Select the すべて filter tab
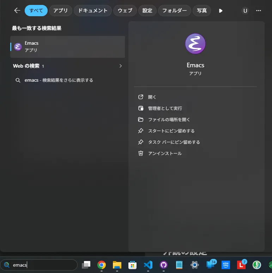 click(36, 11)
